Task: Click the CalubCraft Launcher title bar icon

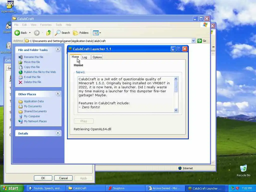Action: [70, 49]
